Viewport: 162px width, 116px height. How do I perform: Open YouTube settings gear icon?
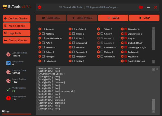tap(70, 29)
